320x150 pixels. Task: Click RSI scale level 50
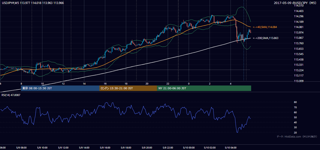tap(295, 117)
